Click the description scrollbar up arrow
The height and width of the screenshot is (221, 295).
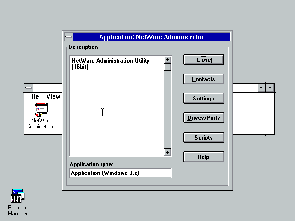pos(167,60)
